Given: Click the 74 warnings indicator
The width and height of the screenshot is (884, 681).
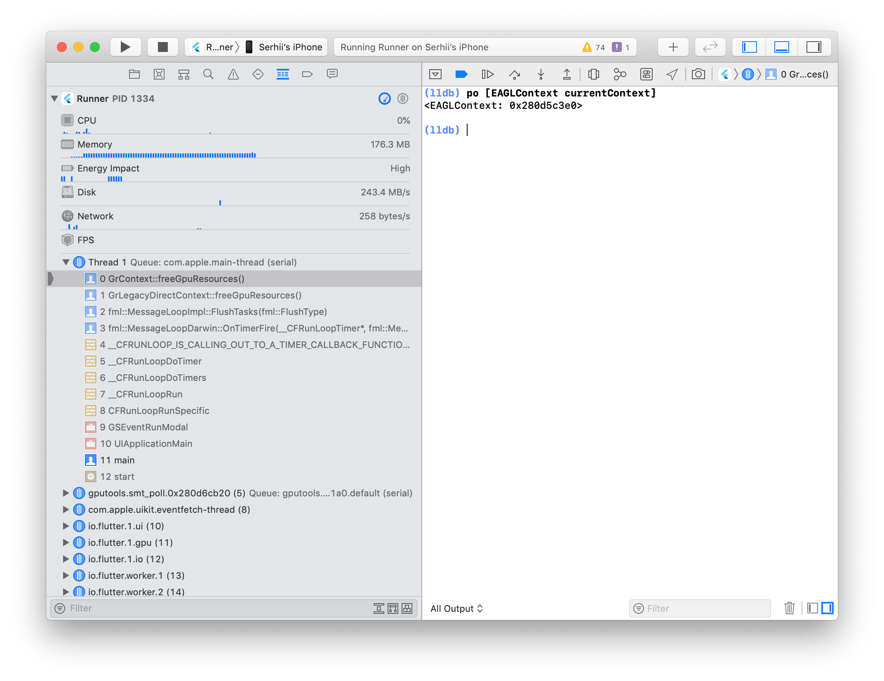Looking at the screenshot, I should 594,47.
